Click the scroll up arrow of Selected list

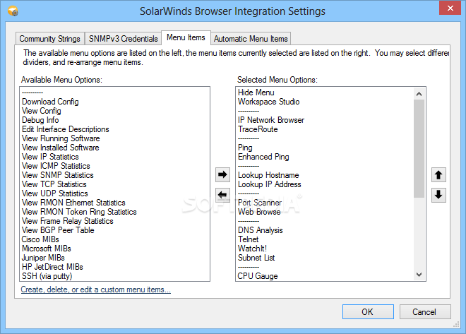tap(419, 94)
